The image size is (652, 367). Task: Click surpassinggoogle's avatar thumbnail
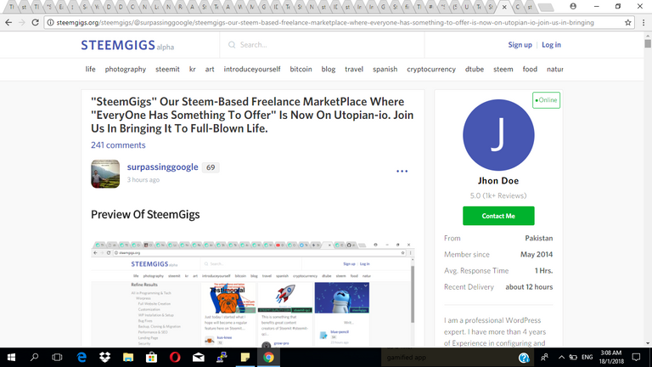(x=105, y=173)
